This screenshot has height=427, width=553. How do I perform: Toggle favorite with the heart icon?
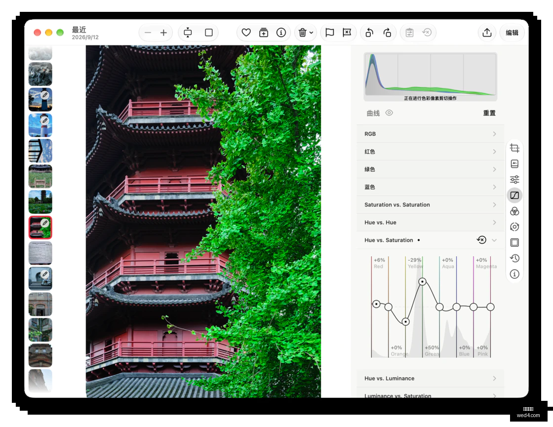[x=246, y=33]
